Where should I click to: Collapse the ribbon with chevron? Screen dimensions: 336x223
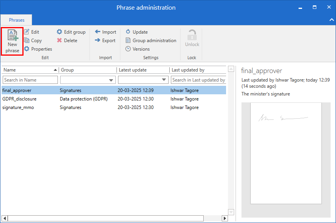(331, 20)
